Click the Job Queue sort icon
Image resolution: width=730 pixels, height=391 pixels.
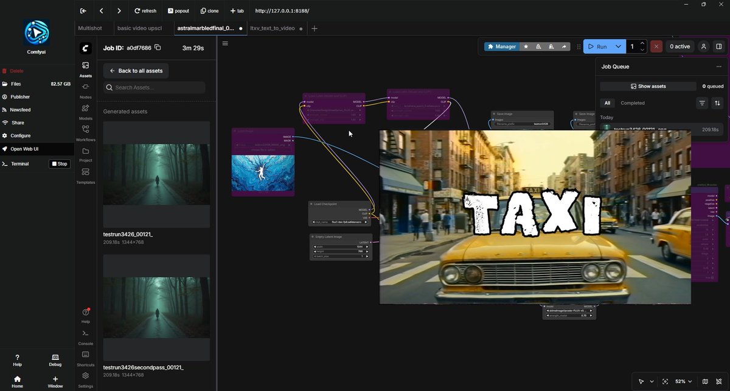(717, 103)
